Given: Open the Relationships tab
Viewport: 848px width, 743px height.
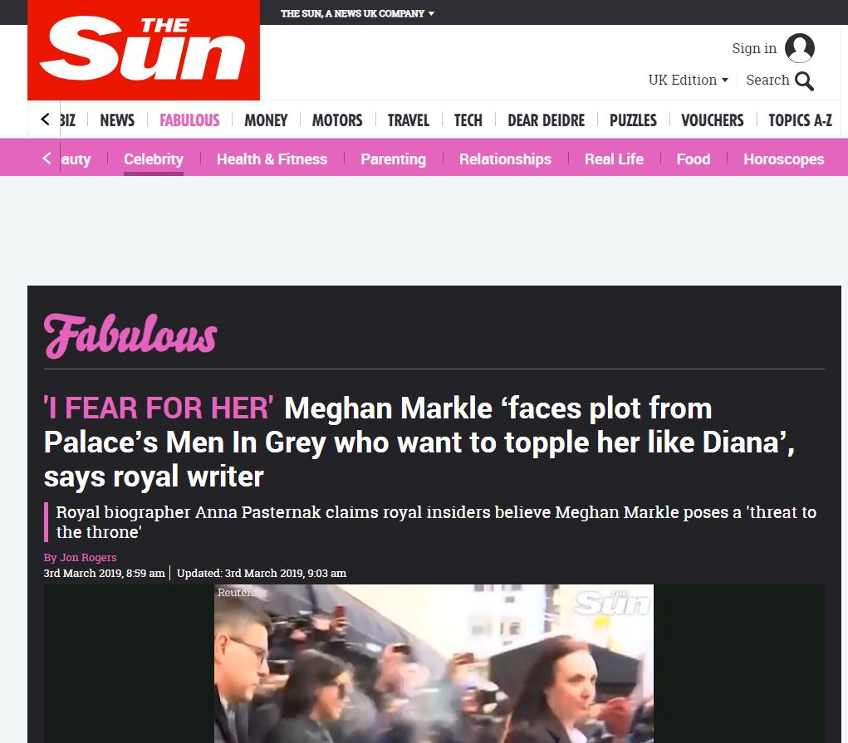Looking at the screenshot, I should [x=505, y=159].
